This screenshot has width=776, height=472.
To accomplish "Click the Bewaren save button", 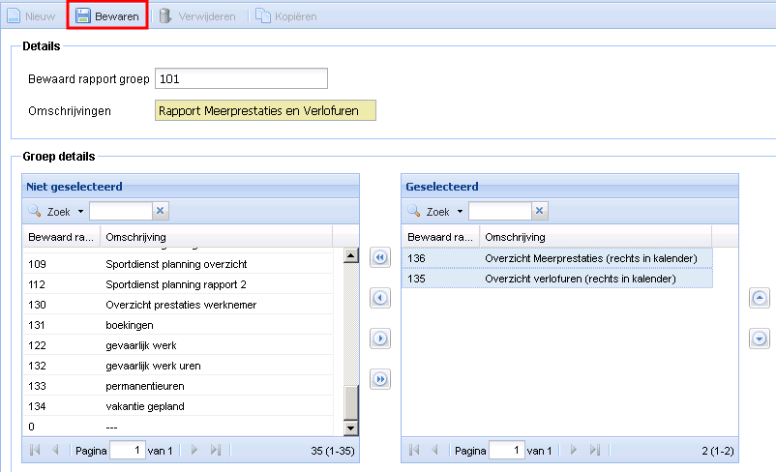I will point(107,15).
